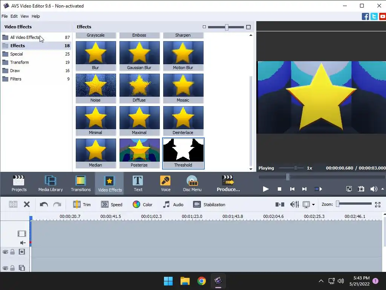Click the split/transition icon beside the mixer
This screenshot has width=386, height=290.
[x=280, y=204]
